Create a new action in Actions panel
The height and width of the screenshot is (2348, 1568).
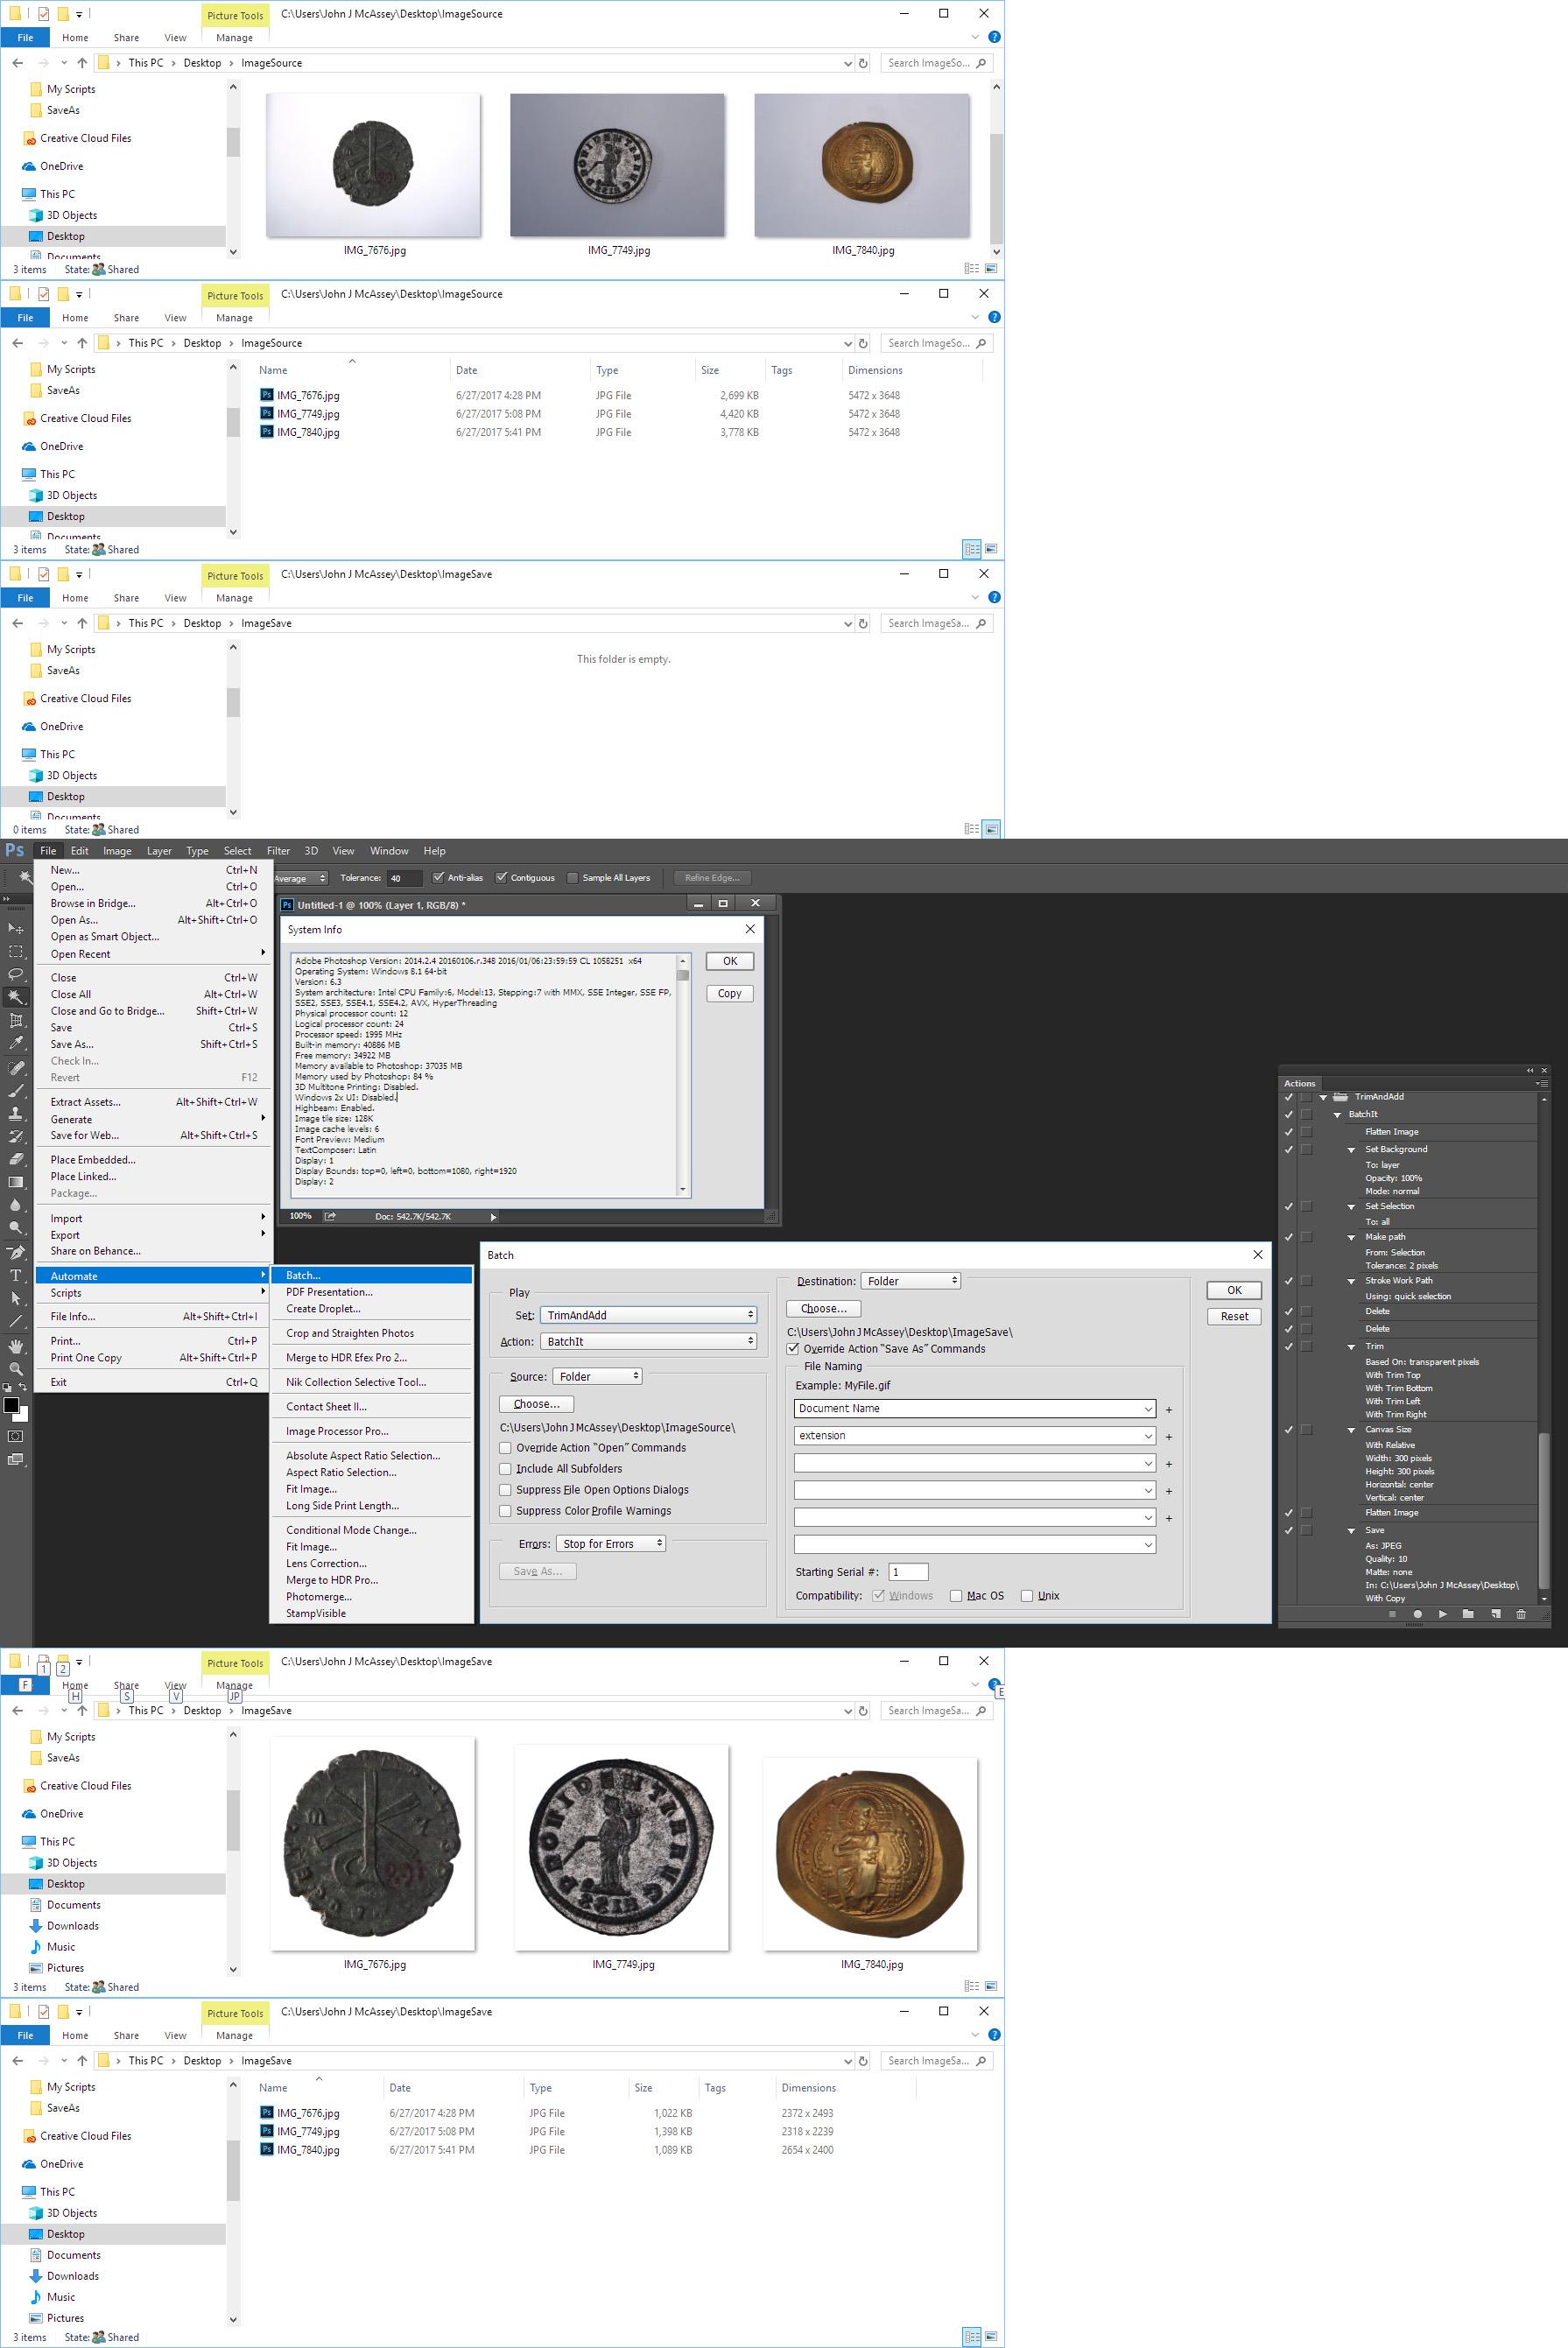[x=1495, y=1613]
